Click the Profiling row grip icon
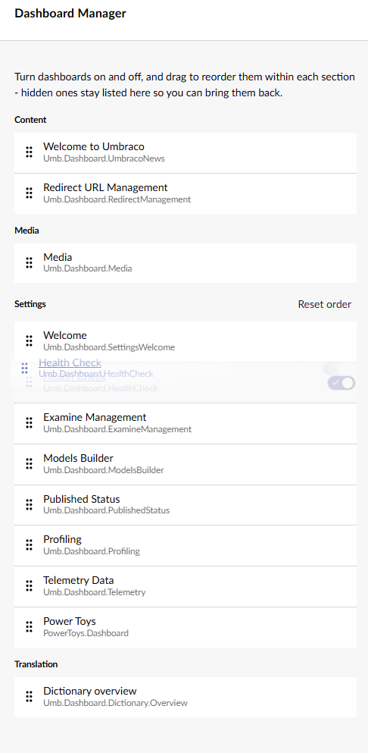This screenshot has height=753, width=368. click(x=29, y=544)
